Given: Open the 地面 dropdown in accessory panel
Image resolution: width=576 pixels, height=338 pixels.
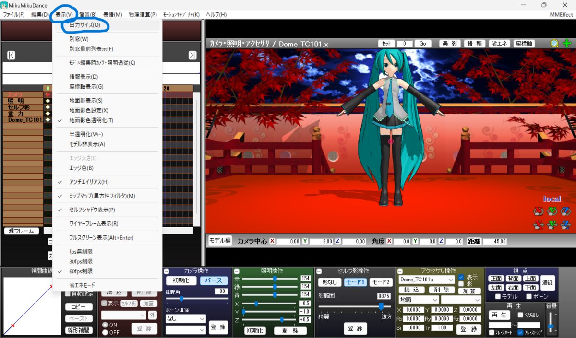Looking at the screenshot, I should (418, 300).
